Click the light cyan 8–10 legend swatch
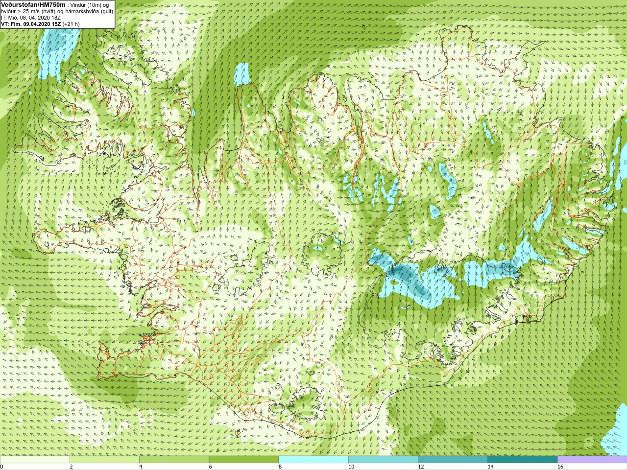The height and width of the screenshot is (470, 627). point(313,460)
